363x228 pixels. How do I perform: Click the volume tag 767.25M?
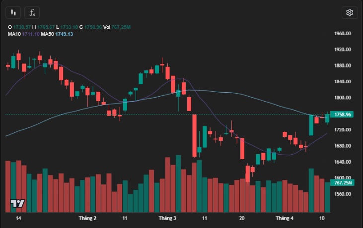[x=343, y=183]
